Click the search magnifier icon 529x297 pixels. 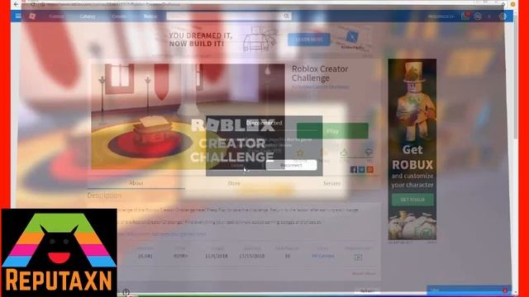coord(287,16)
